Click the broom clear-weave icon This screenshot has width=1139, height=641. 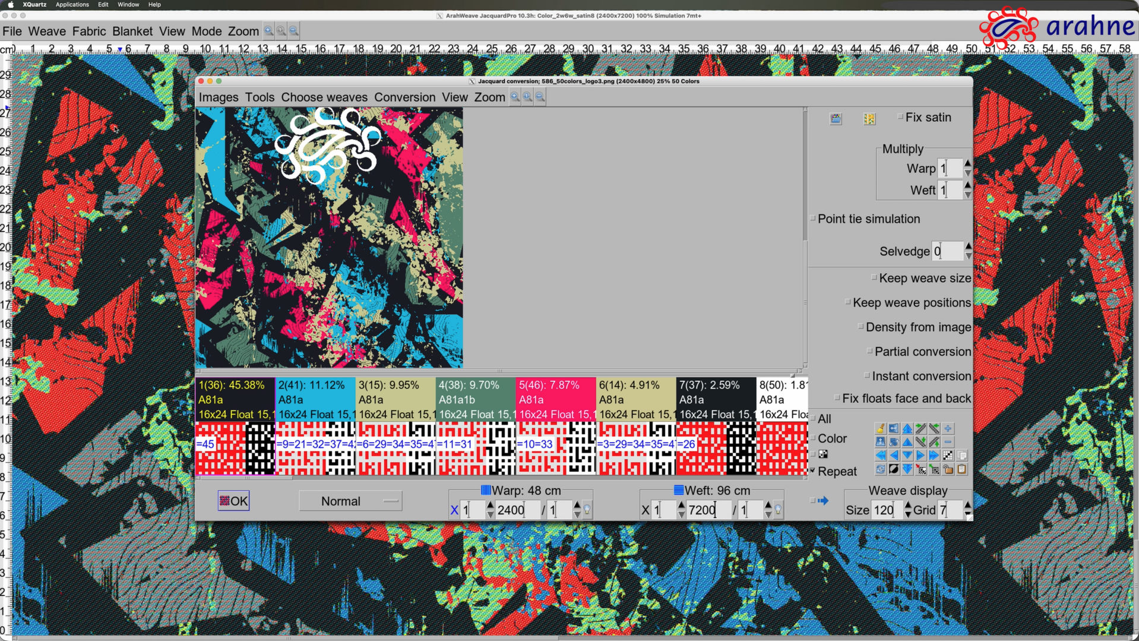point(880,428)
